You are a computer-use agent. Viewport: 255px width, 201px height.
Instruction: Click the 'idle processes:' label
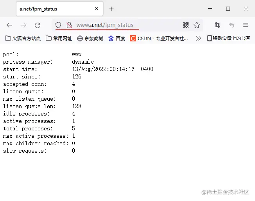click(x=26, y=114)
